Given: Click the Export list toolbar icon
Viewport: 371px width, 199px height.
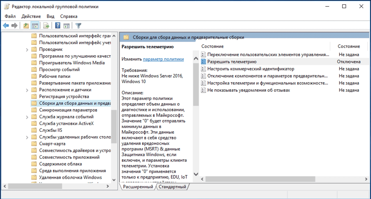Looking at the screenshot, I should (x=46, y=25).
